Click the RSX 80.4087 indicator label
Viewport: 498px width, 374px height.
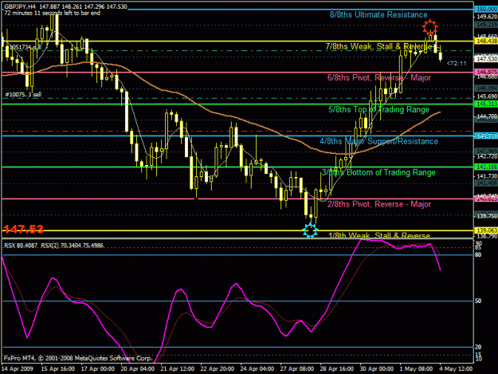tap(21, 246)
